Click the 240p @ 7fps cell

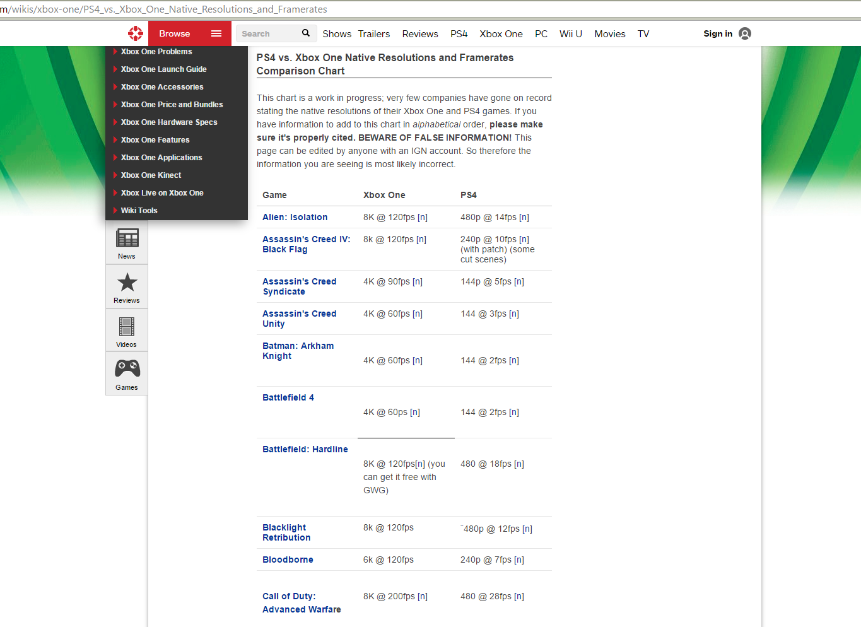click(x=492, y=560)
